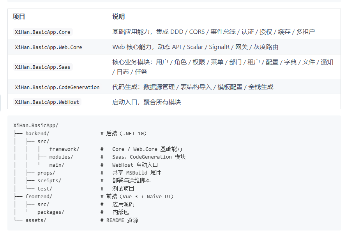Click the XiHan.BasicApp.Web.Core code label

(x=48, y=47)
